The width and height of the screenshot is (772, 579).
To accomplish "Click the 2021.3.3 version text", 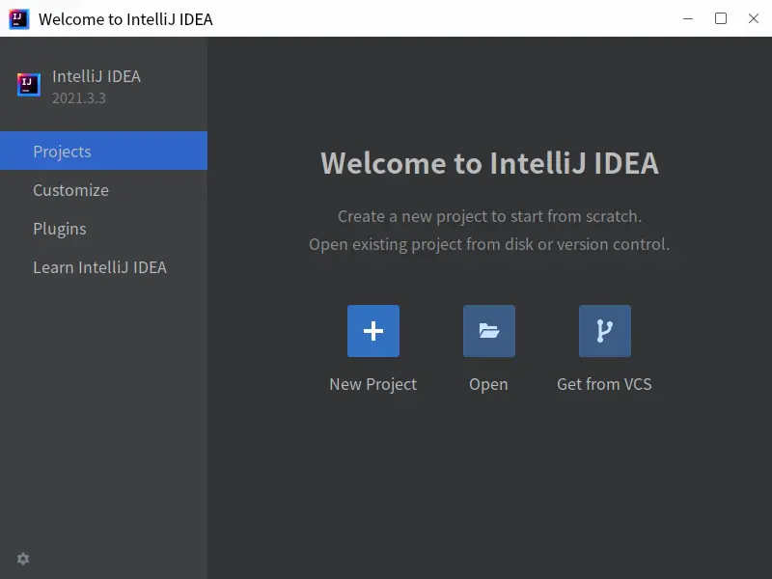I will pyautogui.click(x=79, y=98).
